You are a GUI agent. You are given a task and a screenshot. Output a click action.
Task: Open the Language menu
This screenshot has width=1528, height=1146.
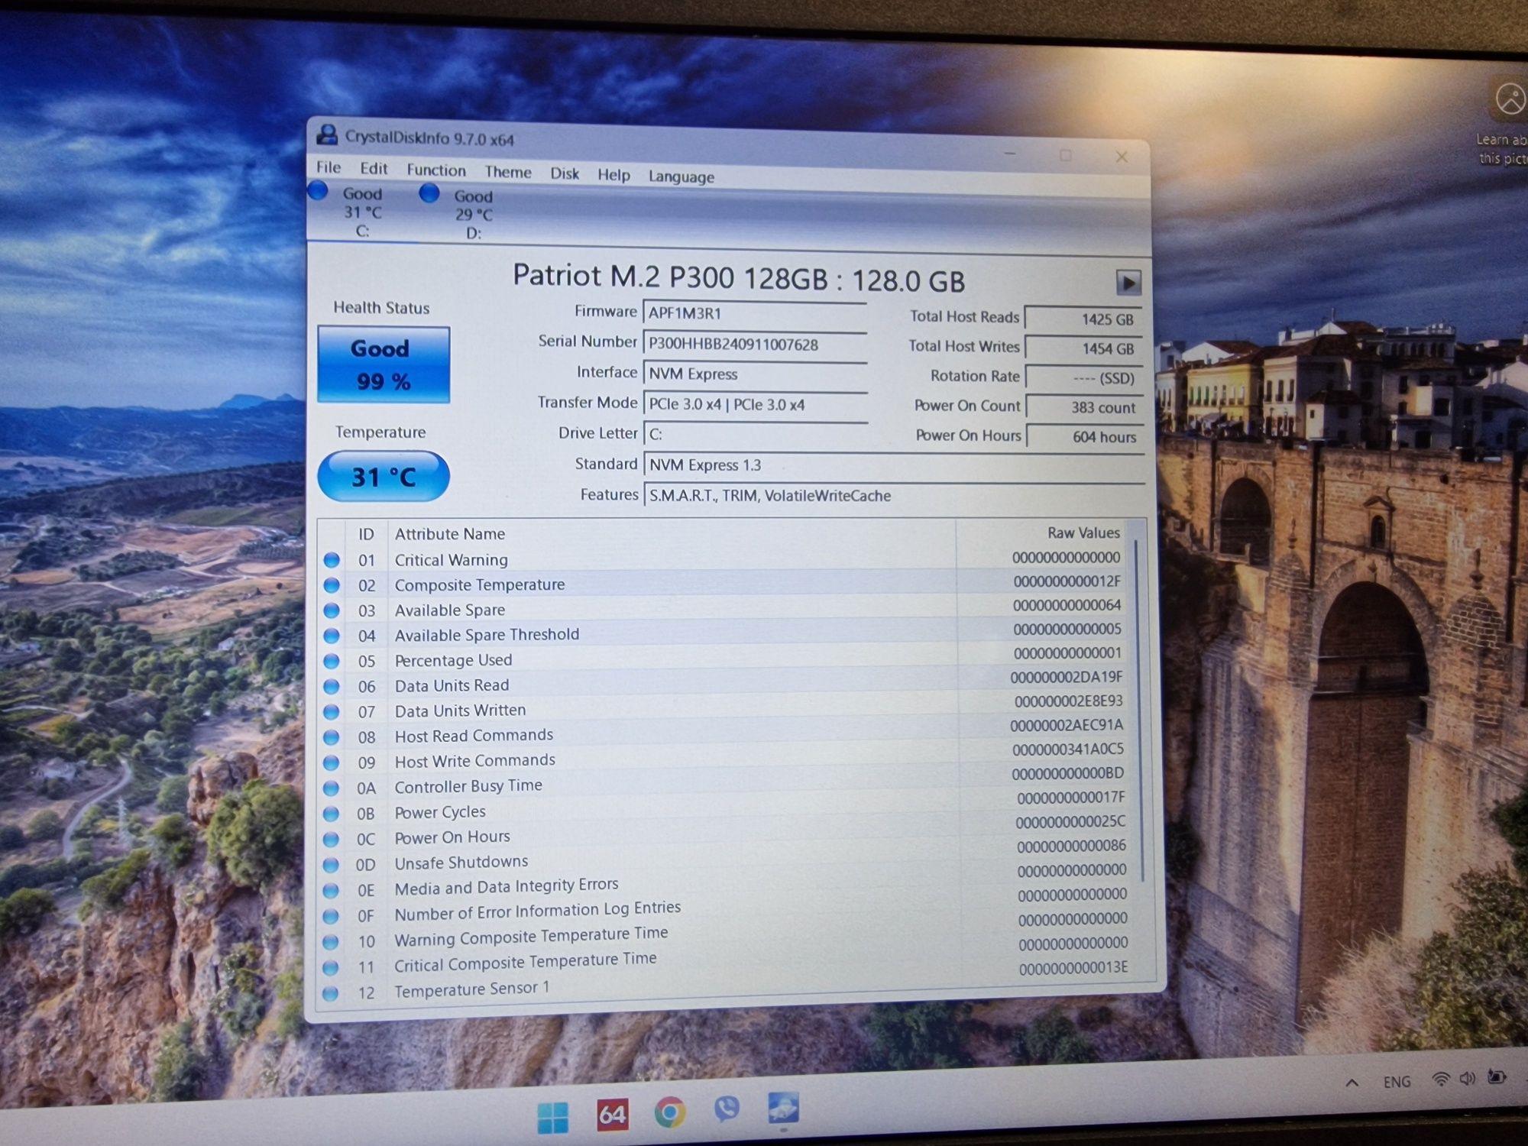[681, 176]
